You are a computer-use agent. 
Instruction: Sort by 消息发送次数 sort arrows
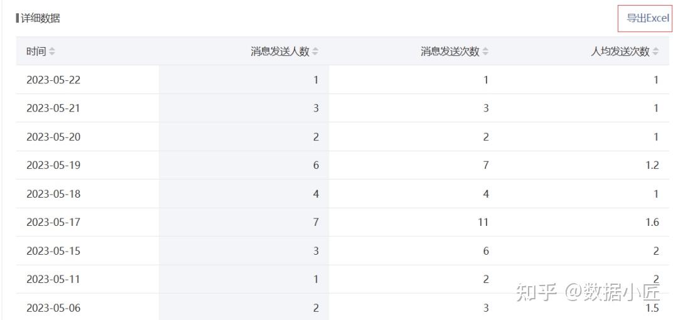[485, 51]
